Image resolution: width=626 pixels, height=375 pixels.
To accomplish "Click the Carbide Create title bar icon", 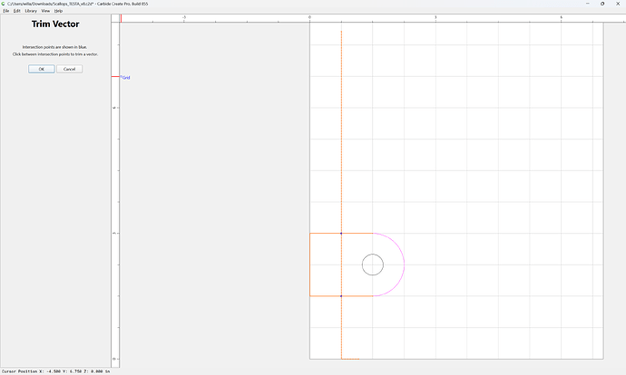I will (x=4, y=4).
